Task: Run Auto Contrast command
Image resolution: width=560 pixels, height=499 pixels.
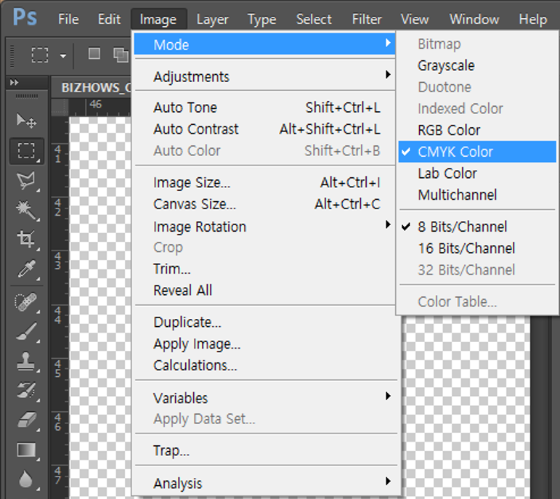Action: coord(264,129)
